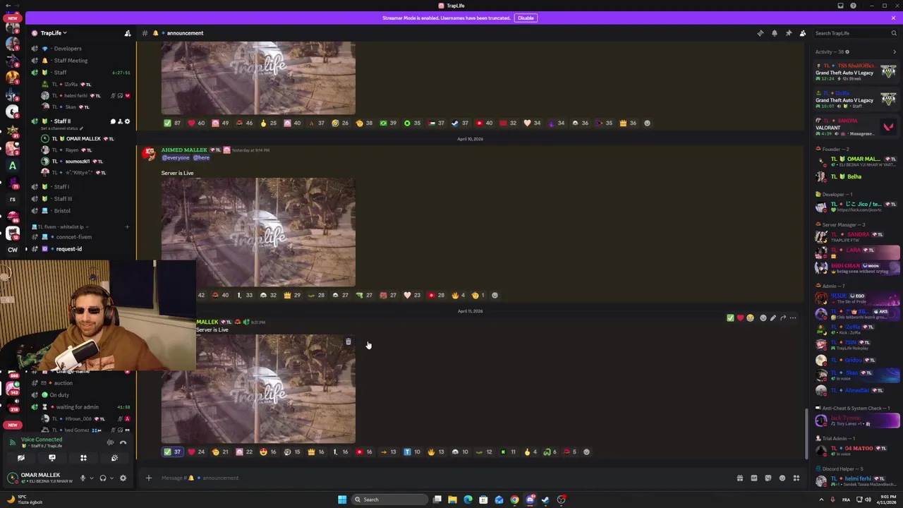
Task: Toggle the crown reaction showing 36
Action: (x=628, y=123)
